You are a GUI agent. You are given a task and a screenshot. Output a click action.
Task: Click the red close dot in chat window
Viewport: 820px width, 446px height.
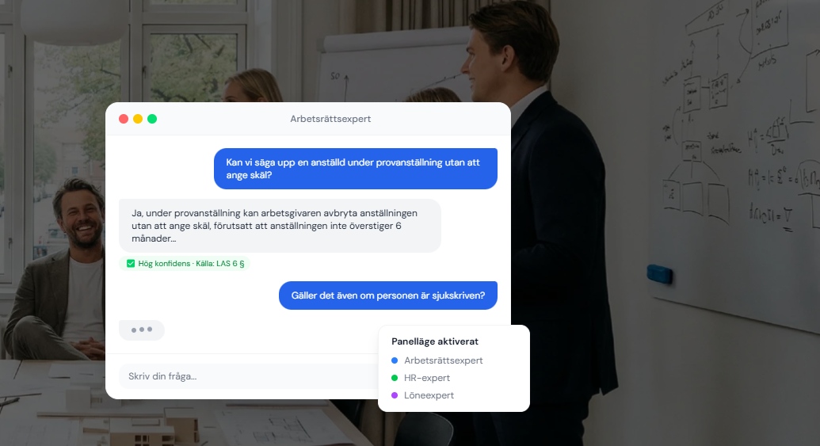click(124, 119)
